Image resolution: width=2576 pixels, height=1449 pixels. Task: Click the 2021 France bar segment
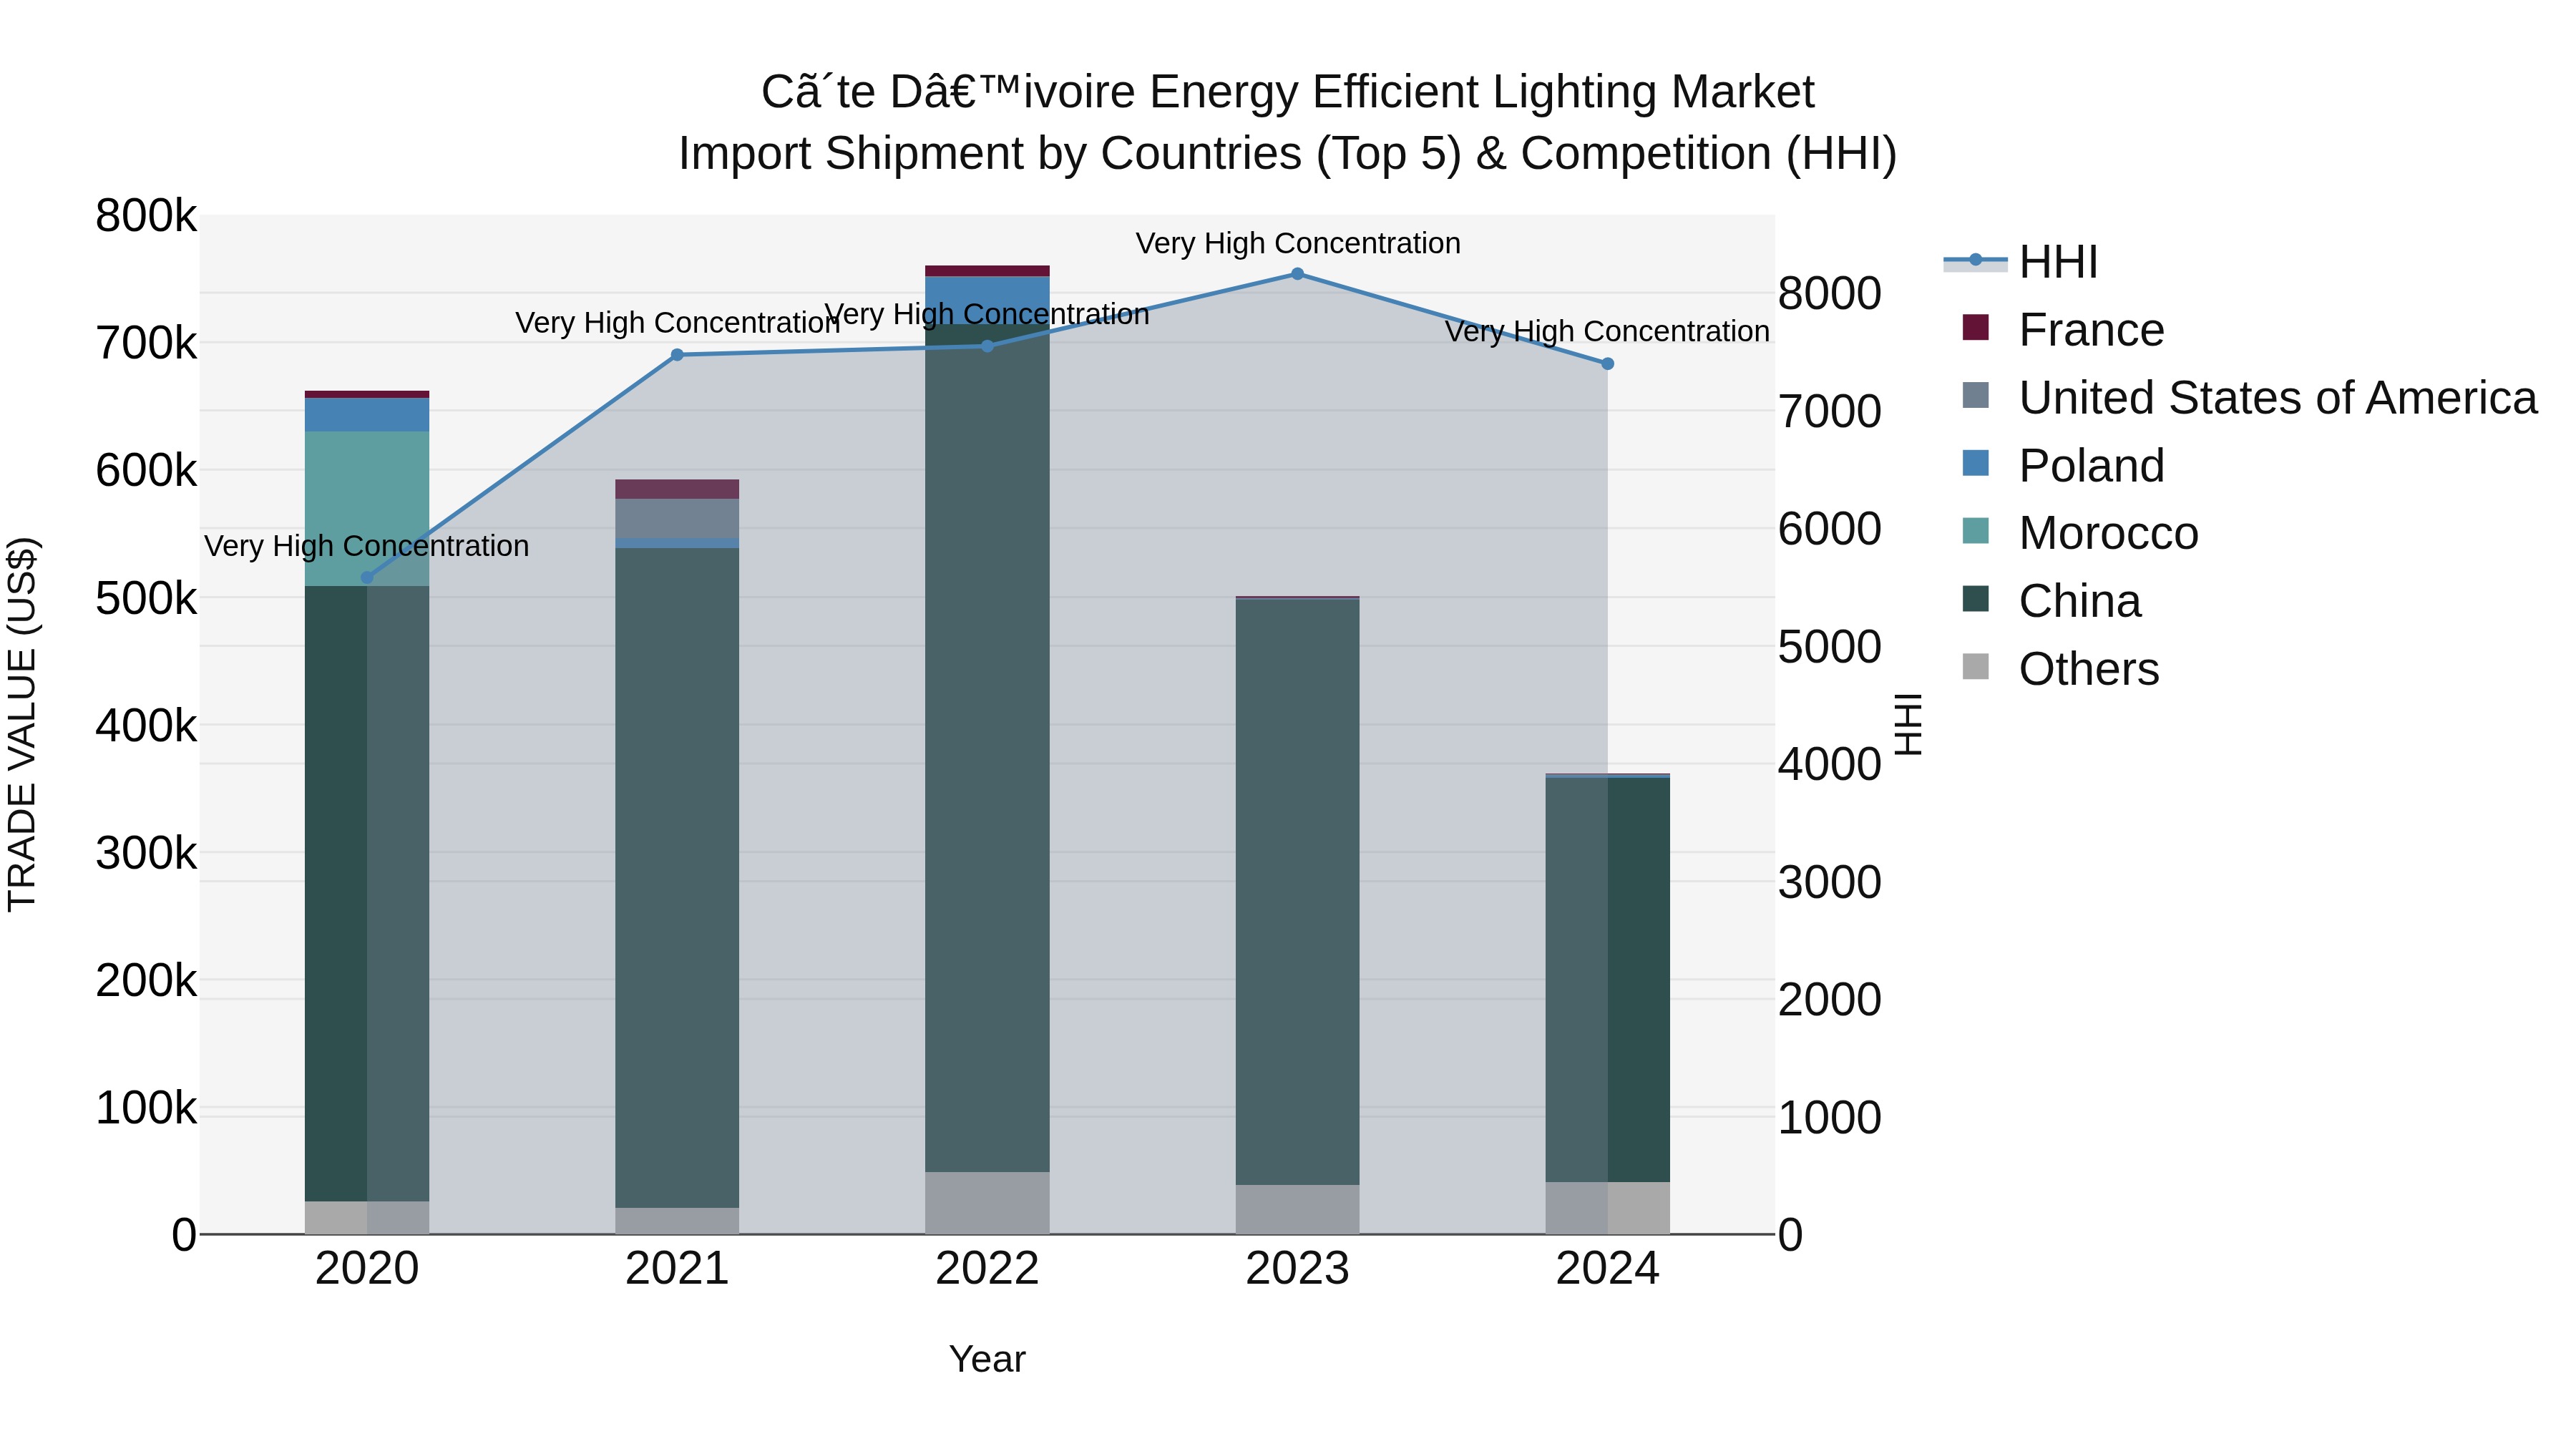pyautogui.click(x=677, y=489)
